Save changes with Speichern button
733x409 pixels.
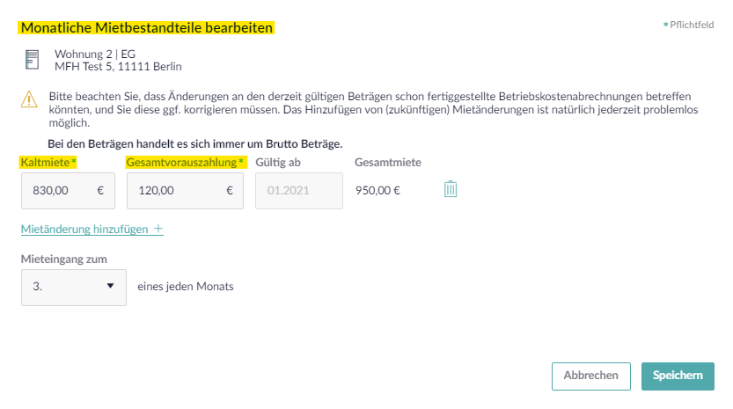tap(678, 376)
